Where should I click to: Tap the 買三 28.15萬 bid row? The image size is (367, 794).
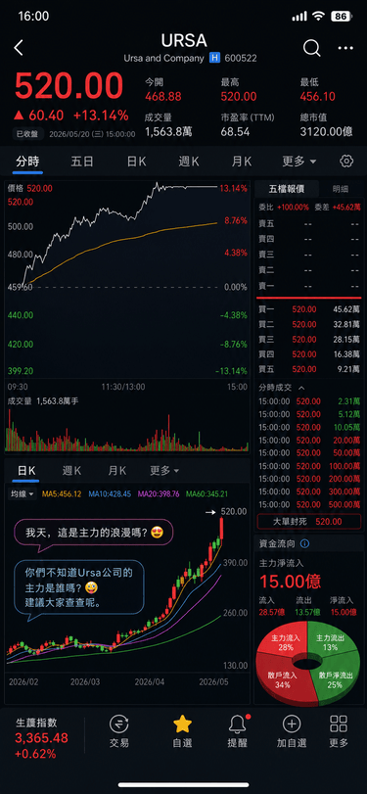[x=309, y=340]
